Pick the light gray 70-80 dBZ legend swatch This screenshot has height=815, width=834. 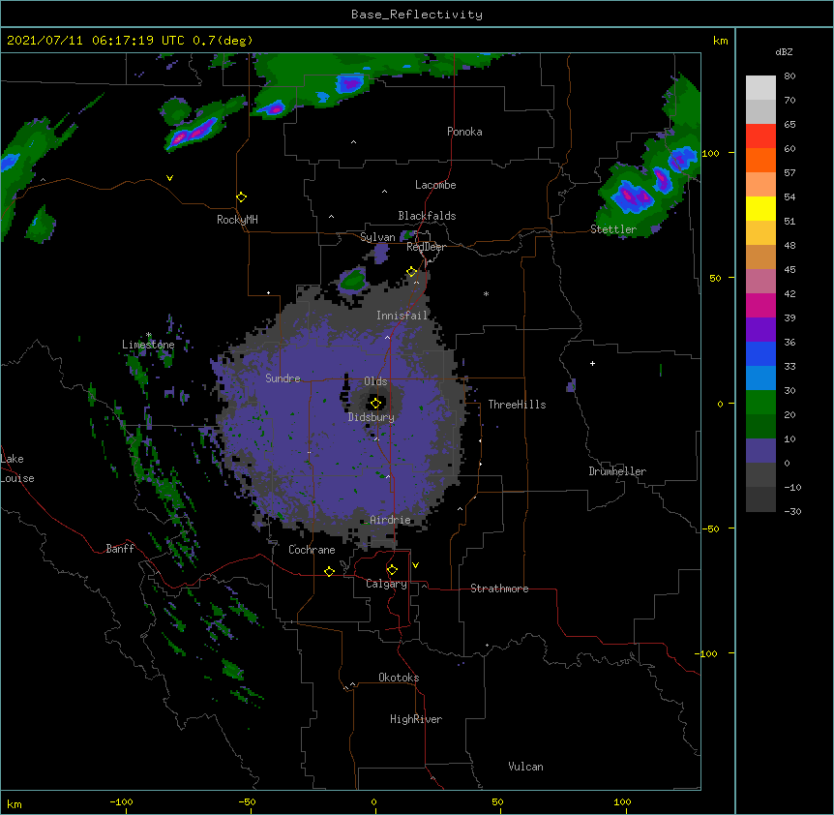click(x=760, y=88)
